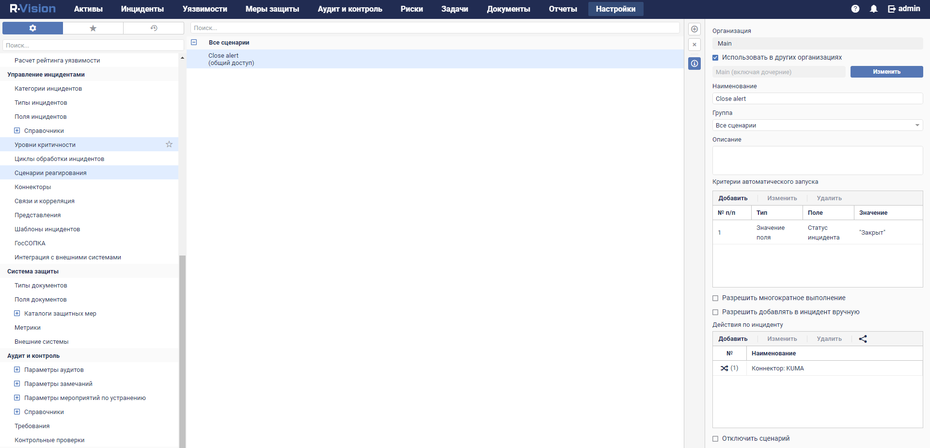
Task: Open the notifications bell
Action: tap(874, 9)
